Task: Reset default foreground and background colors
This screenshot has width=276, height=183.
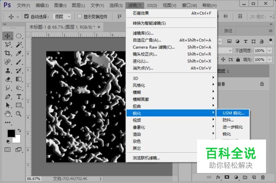Action: pos(8,142)
